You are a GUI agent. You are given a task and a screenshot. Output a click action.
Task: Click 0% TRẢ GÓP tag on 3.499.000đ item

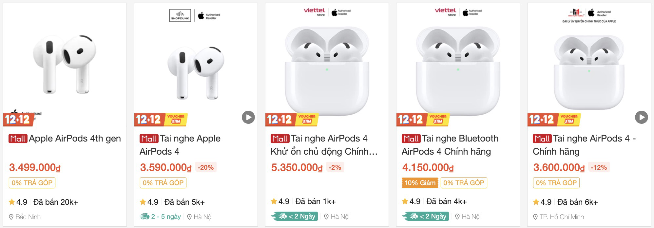pos(32,183)
